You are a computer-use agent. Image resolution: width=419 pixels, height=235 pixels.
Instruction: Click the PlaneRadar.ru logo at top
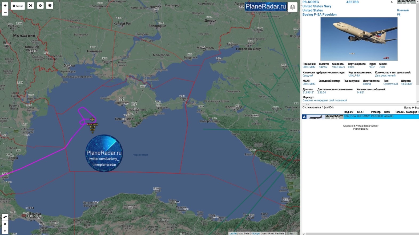[265, 6]
